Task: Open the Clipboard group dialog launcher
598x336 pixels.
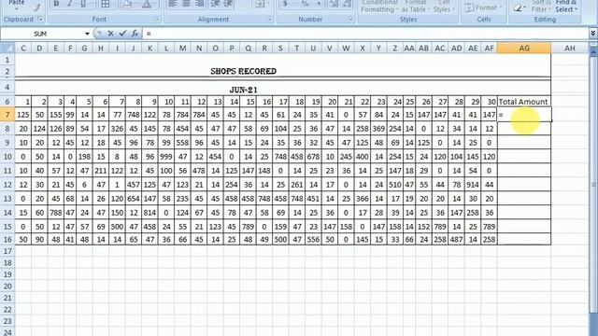Action: (x=40, y=19)
